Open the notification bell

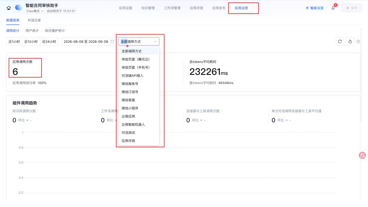click(x=333, y=8)
